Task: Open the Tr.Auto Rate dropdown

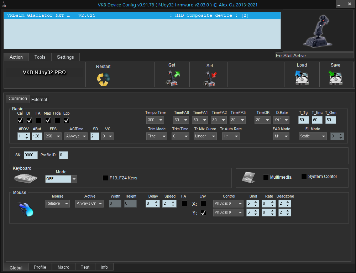Action: pyautogui.click(x=231, y=136)
